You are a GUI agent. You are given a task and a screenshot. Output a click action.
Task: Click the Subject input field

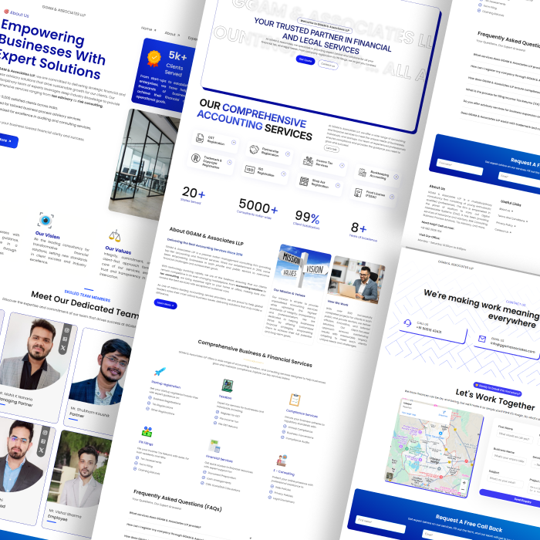click(505, 480)
